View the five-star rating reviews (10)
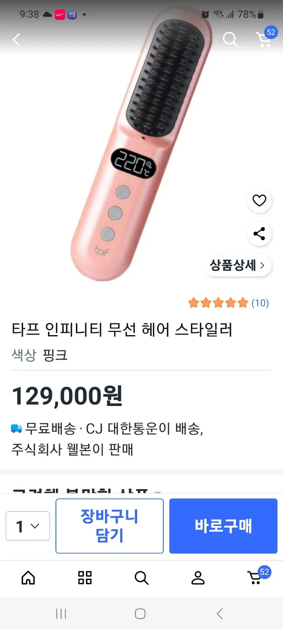 click(228, 303)
